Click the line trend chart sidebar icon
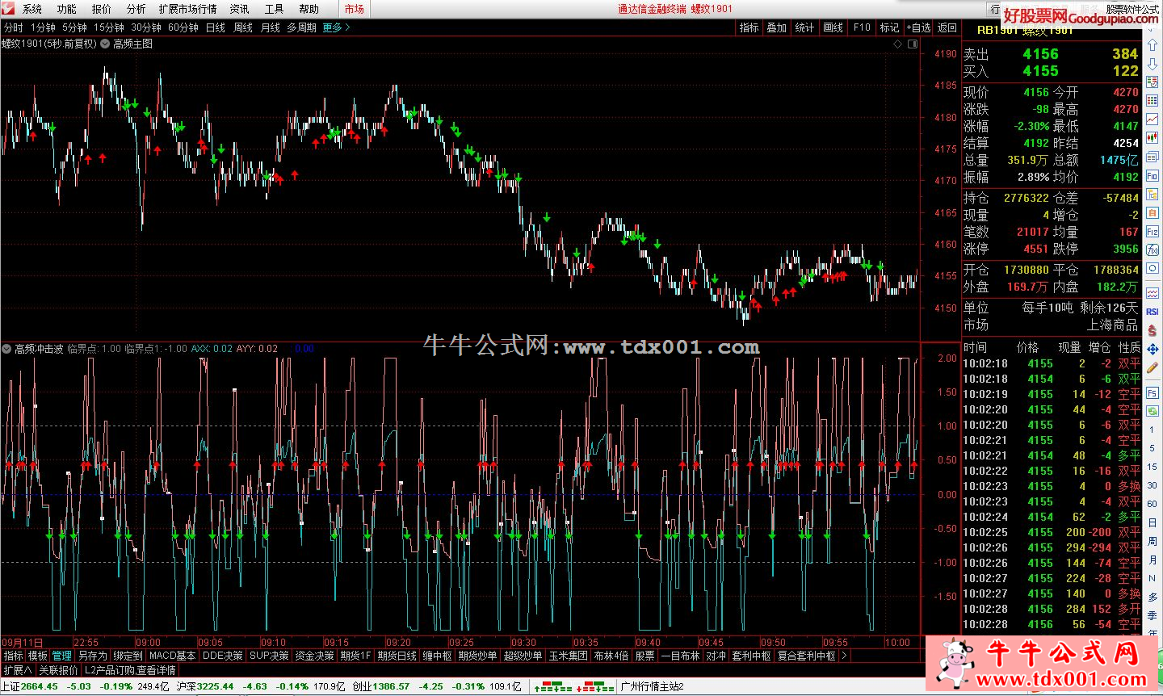 point(1153,119)
